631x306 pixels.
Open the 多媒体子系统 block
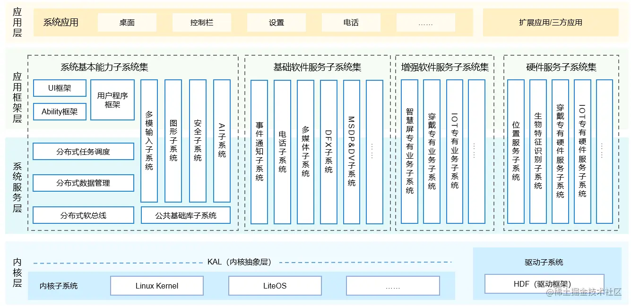[x=305, y=151]
